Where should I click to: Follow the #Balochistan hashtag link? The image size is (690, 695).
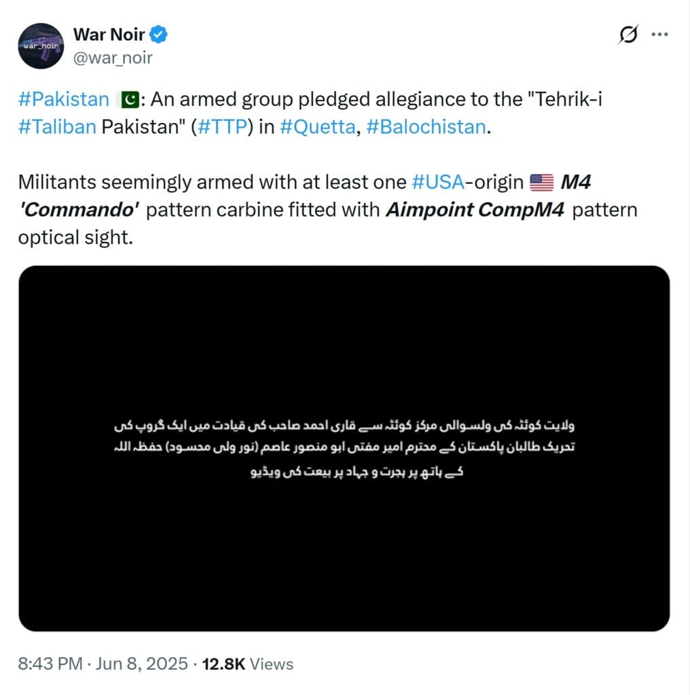click(425, 127)
